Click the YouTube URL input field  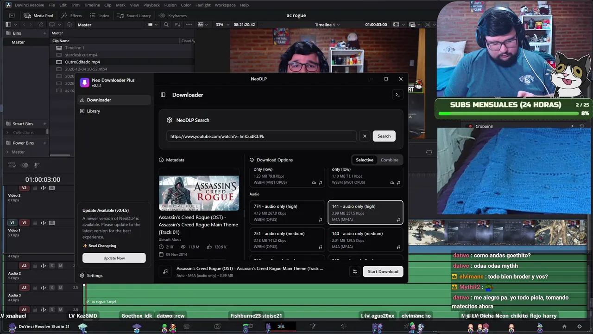[x=262, y=136]
